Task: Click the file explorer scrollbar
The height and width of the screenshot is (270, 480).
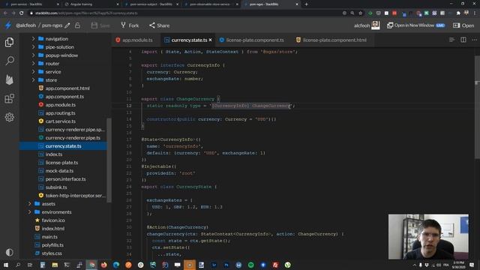Action: point(109,160)
